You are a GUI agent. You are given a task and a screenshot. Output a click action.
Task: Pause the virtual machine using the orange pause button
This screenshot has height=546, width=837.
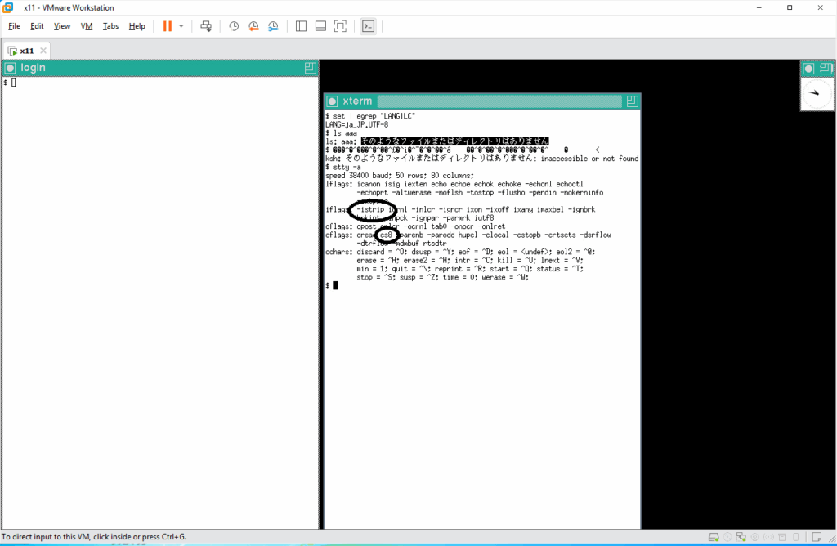[x=167, y=26]
